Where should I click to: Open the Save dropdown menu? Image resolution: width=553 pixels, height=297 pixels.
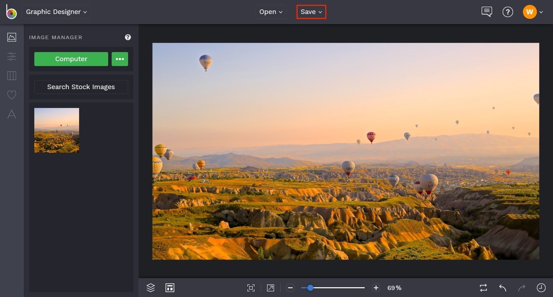(x=311, y=11)
